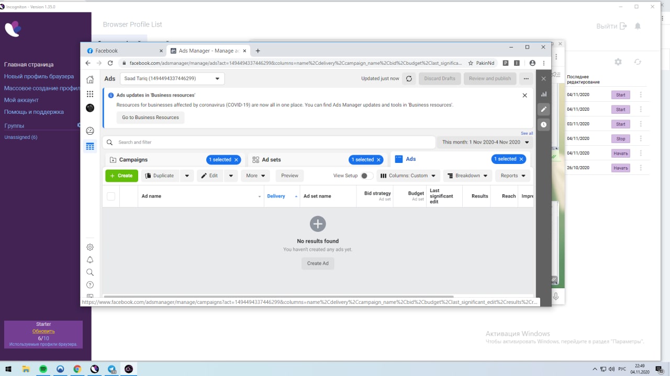Open Мой аккаунт in Incogniton menu

tap(21, 100)
